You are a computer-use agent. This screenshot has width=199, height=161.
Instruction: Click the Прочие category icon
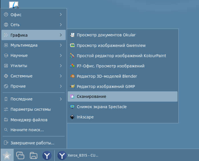6,86
